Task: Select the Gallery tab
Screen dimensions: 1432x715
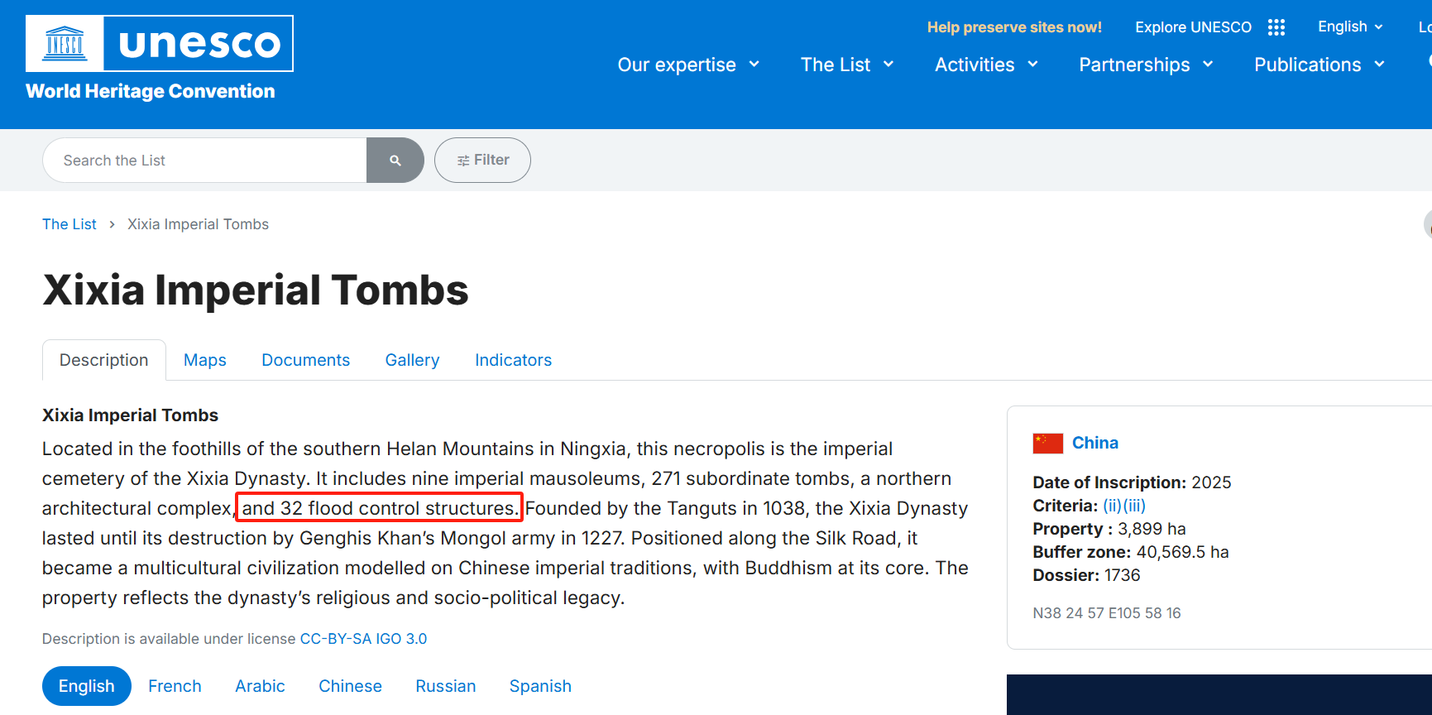Action: tap(412, 360)
